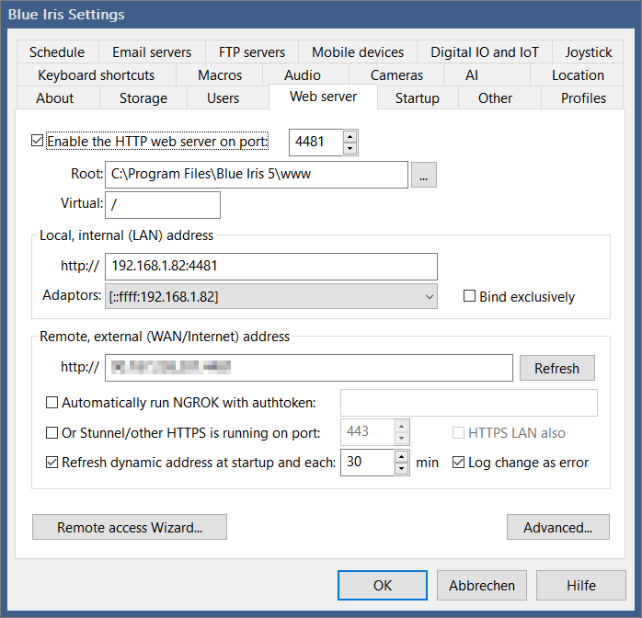Image resolution: width=642 pixels, height=618 pixels.
Task: Cancel with Abbrechen button
Action: tap(482, 585)
